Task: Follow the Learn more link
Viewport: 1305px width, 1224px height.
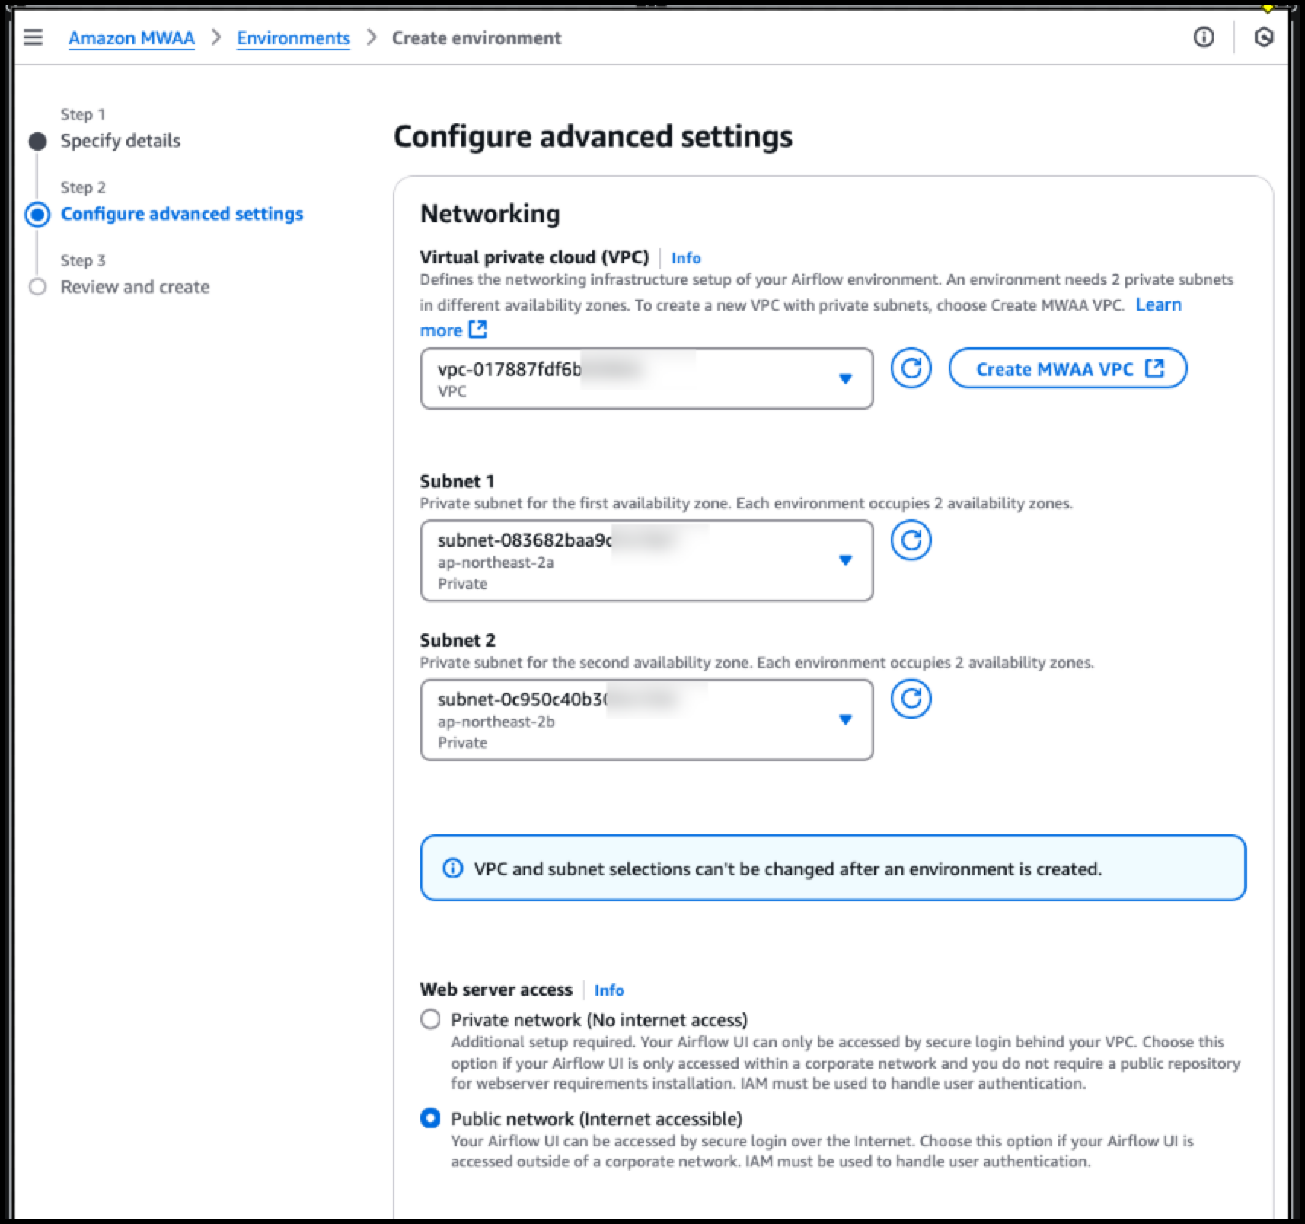Action: pyautogui.click(x=1159, y=304)
